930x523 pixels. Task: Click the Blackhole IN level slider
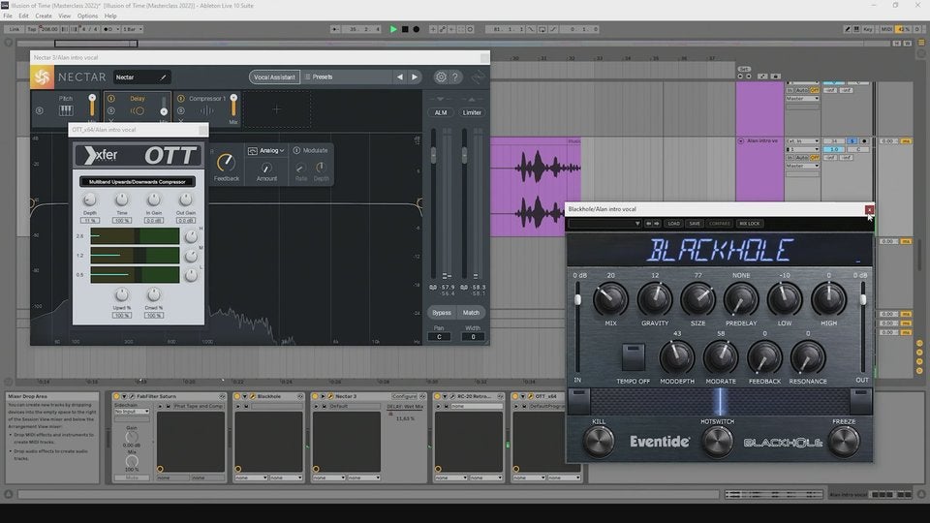pyautogui.click(x=578, y=300)
